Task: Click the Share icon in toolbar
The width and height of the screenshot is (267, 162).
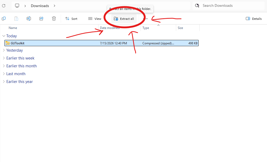Action: [x=41, y=19]
